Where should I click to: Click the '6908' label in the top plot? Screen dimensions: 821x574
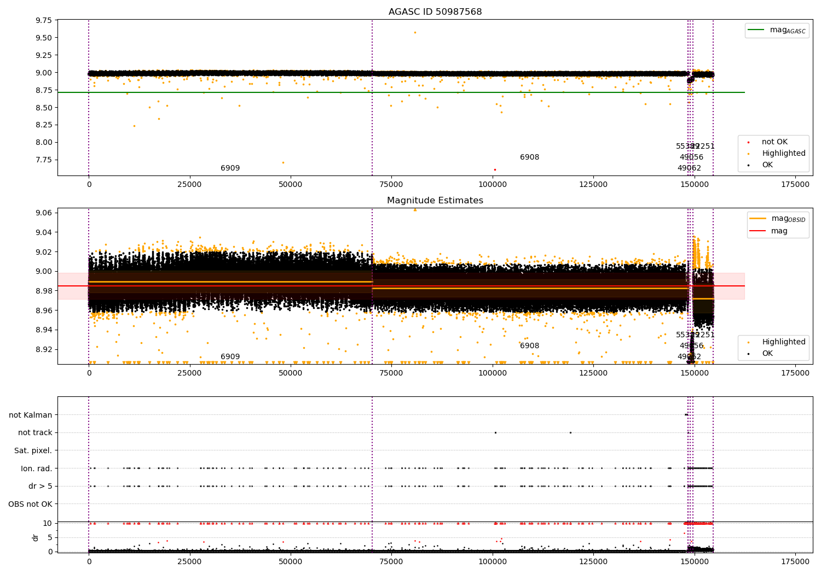pos(530,157)
